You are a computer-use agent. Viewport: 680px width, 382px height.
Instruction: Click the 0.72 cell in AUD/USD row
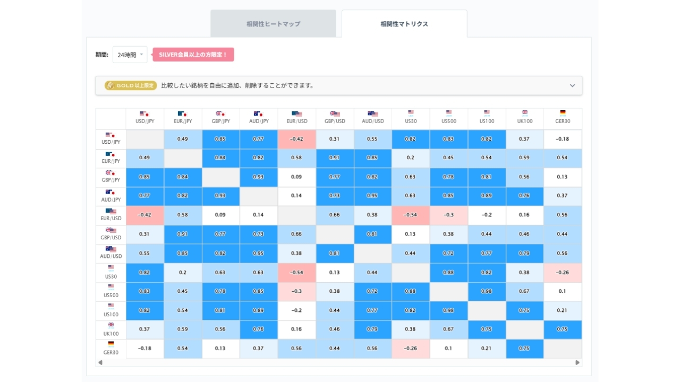[x=449, y=253]
